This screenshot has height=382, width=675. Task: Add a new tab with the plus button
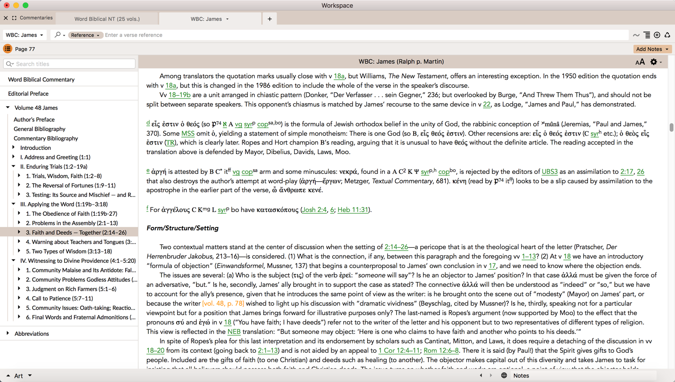pyautogui.click(x=270, y=19)
